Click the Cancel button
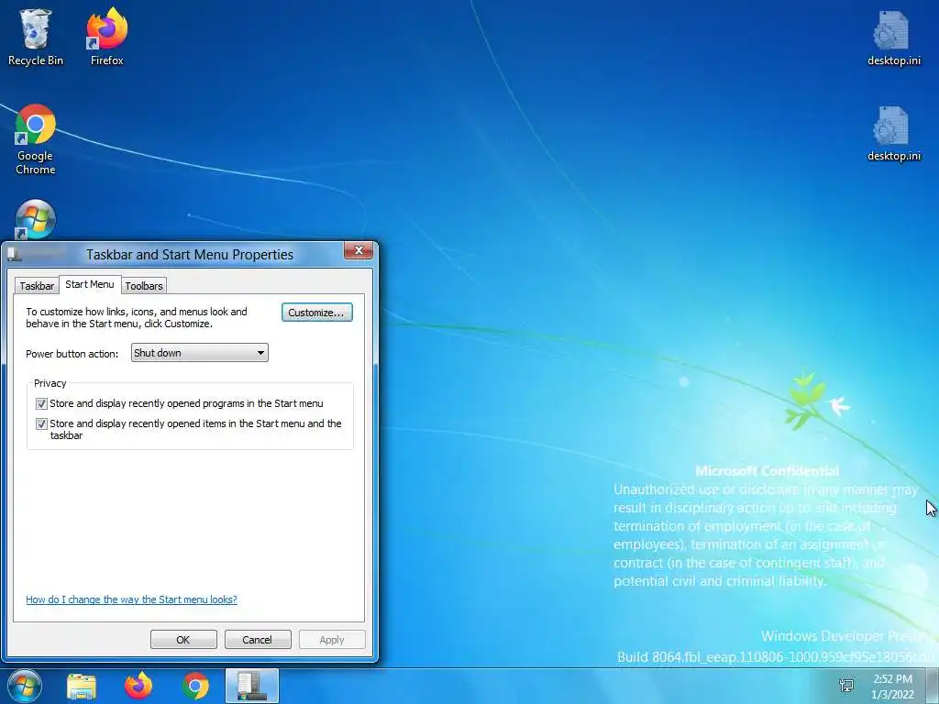This screenshot has width=939, height=704. (258, 639)
